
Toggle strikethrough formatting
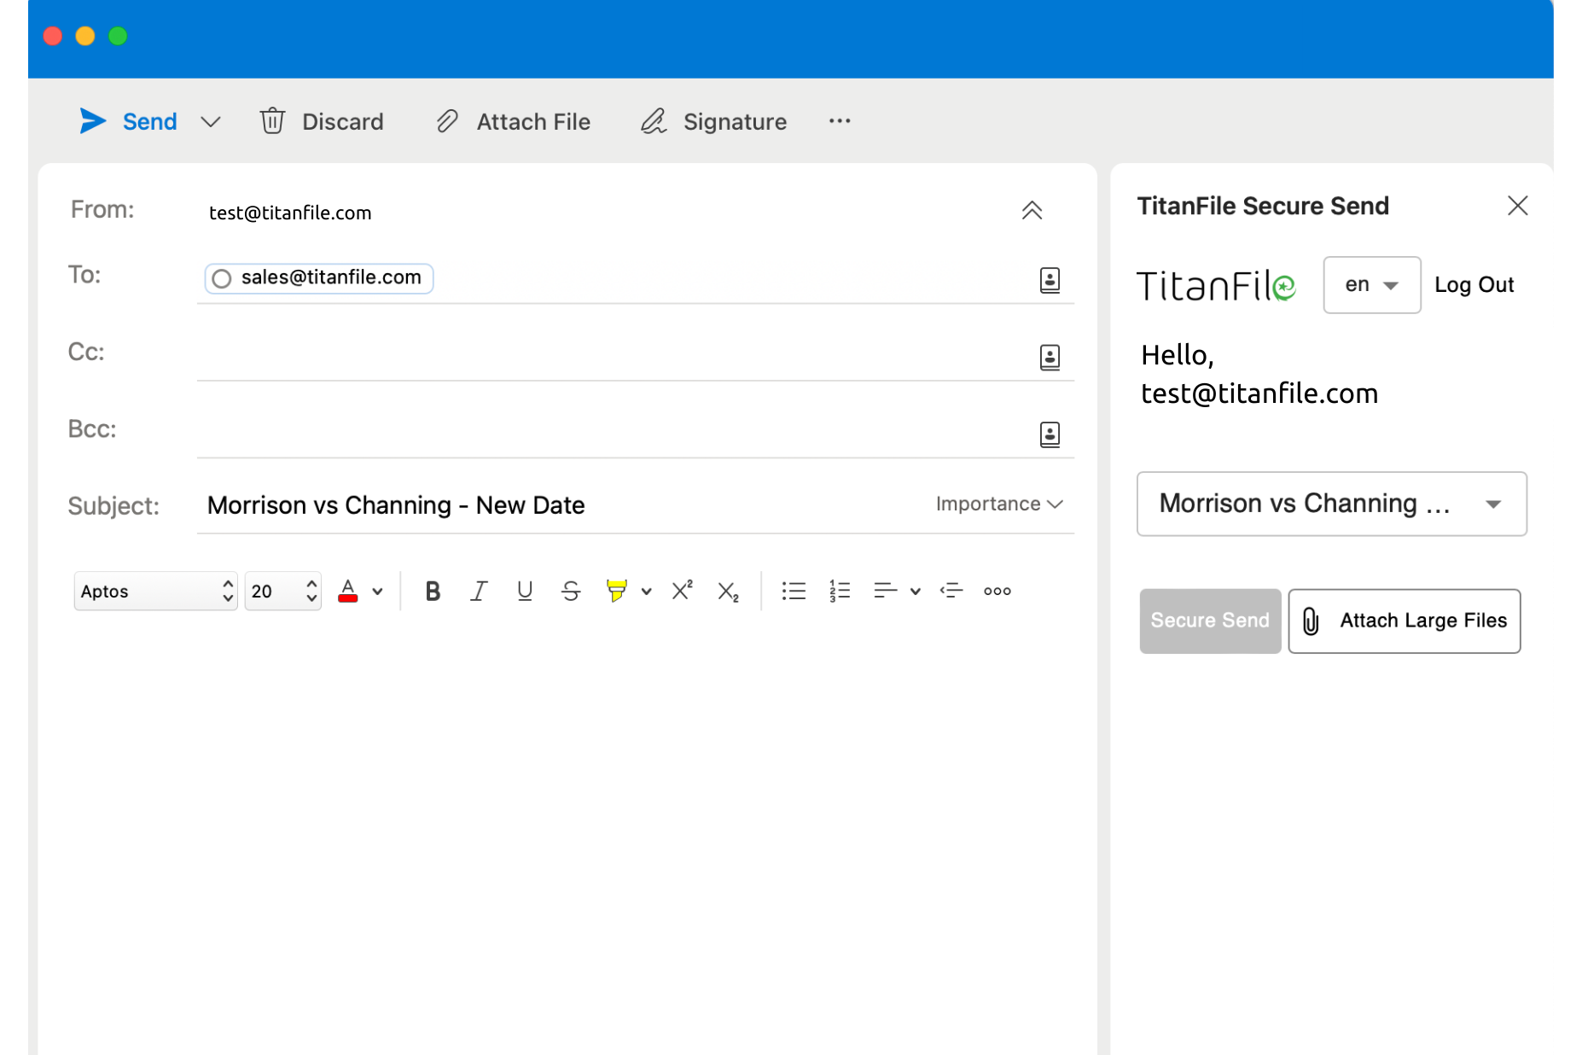[x=571, y=591]
